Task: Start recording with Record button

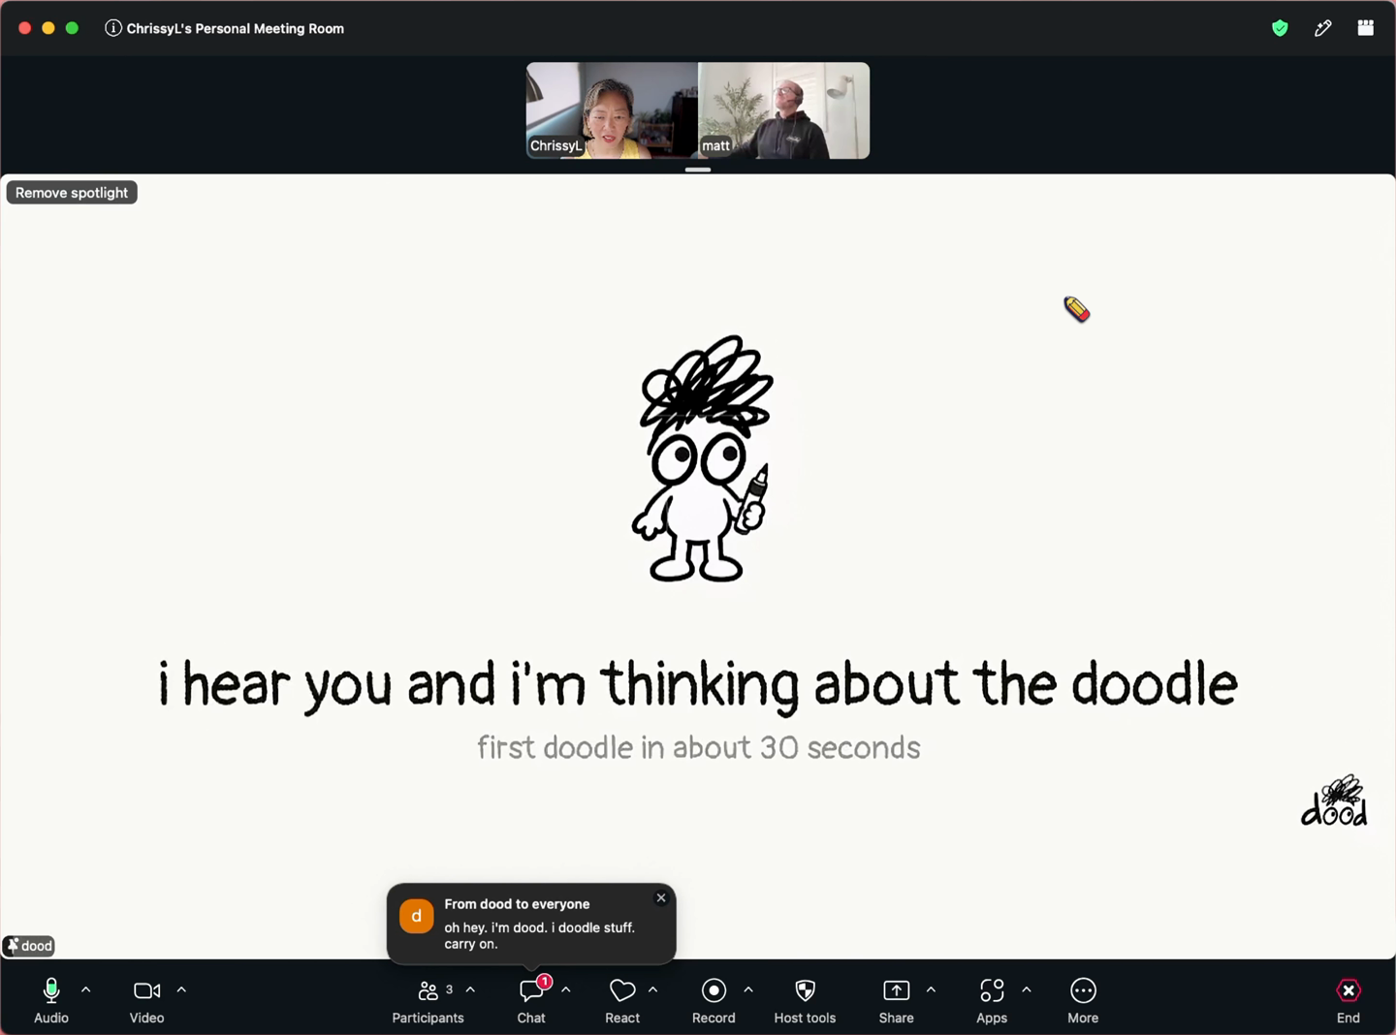Action: click(x=714, y=1000)
